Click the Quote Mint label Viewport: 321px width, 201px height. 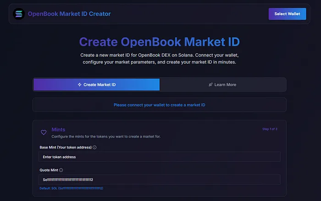point(49,170)
